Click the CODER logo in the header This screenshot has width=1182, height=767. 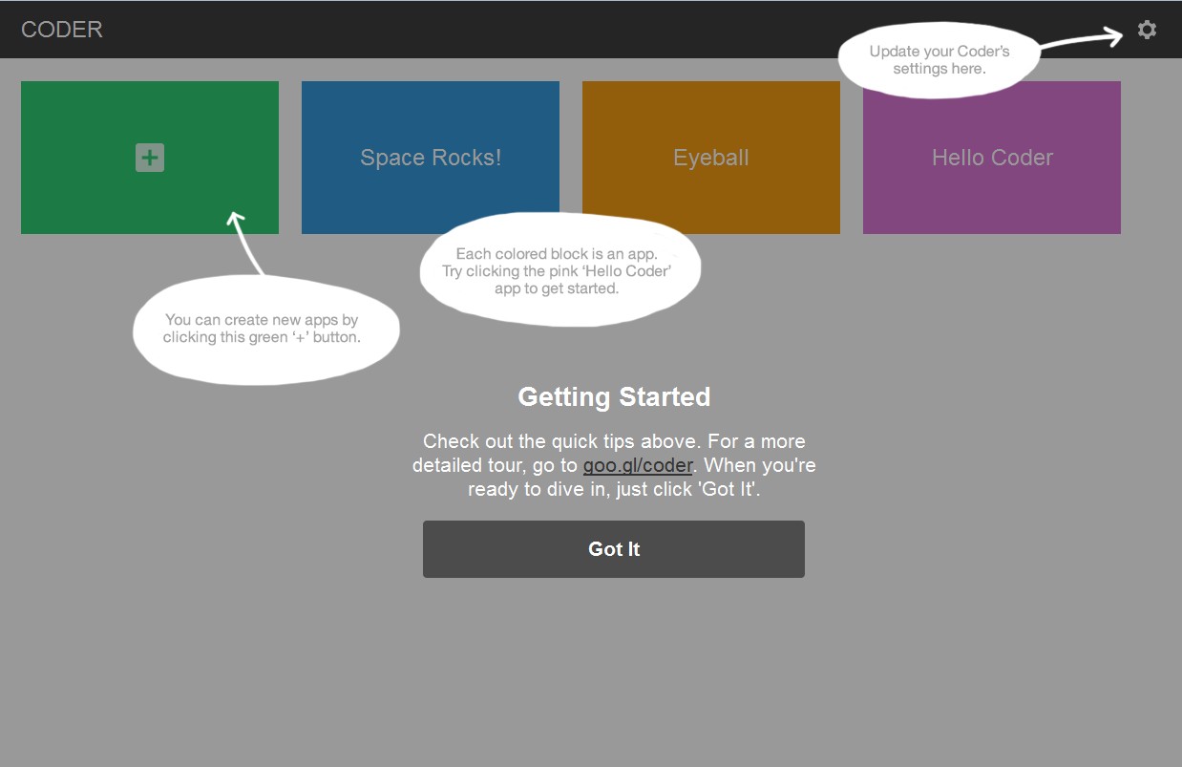coord(62,30)
